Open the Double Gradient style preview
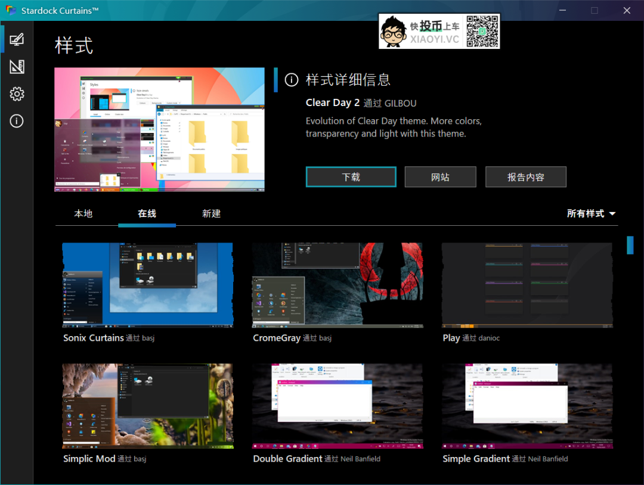 (x=337, y=405)
